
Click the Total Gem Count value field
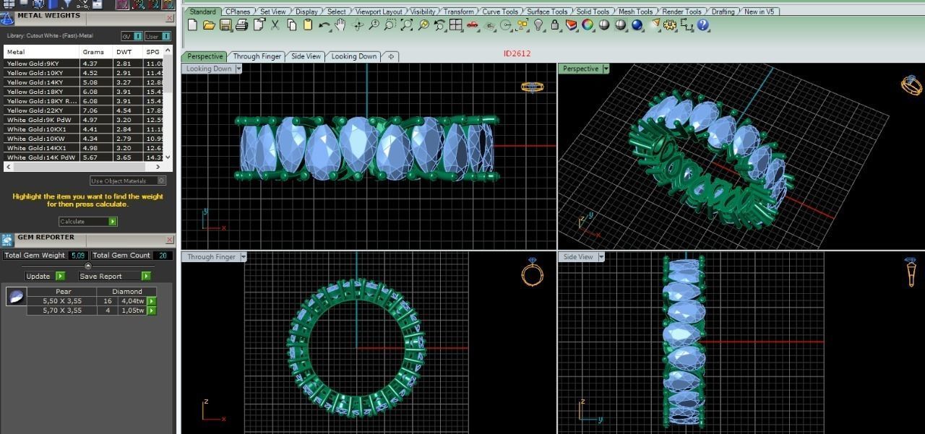pyautogui.click(x=163, y=255)
